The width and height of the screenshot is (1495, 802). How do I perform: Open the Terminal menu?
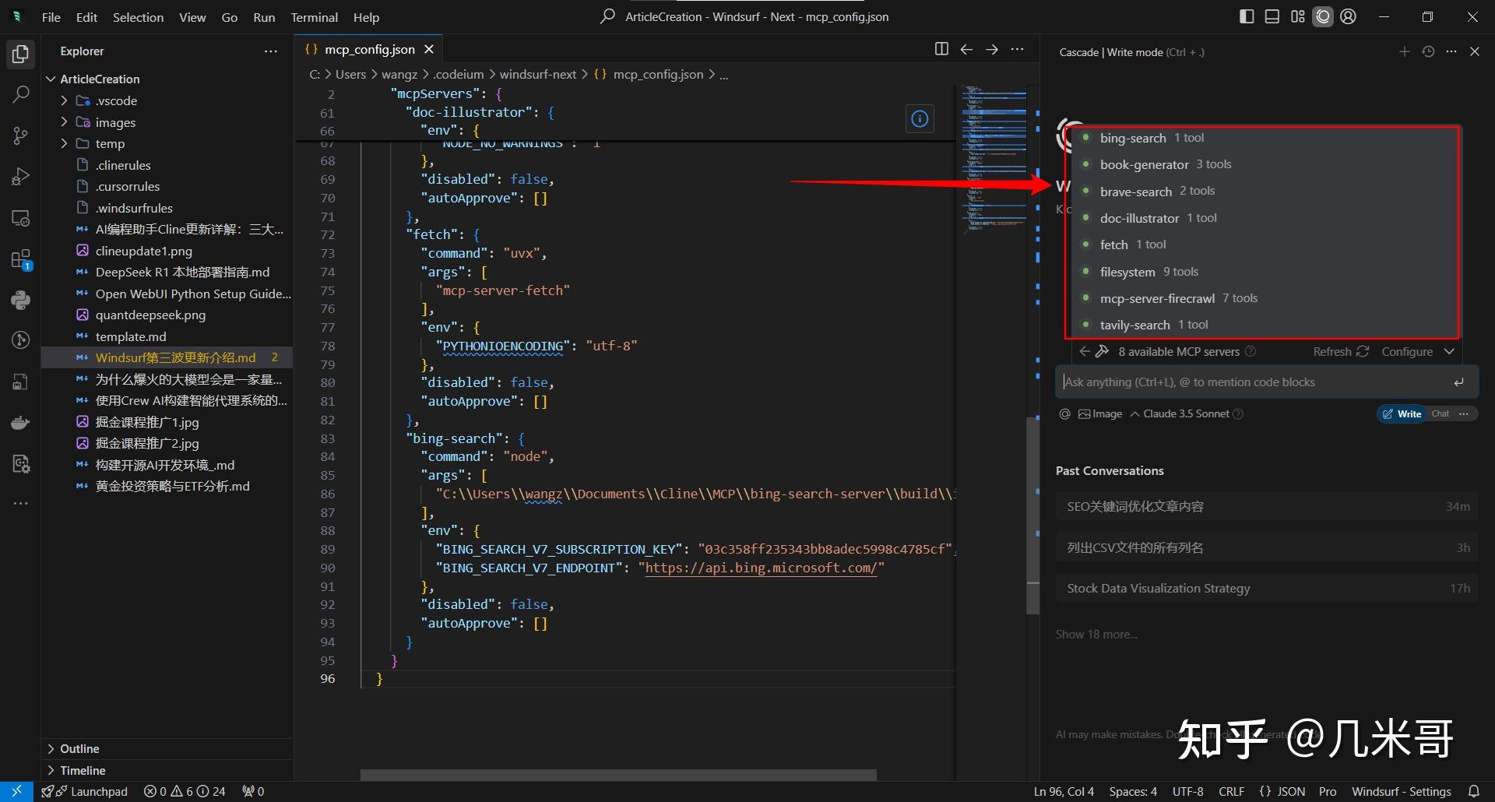point(314,17)
